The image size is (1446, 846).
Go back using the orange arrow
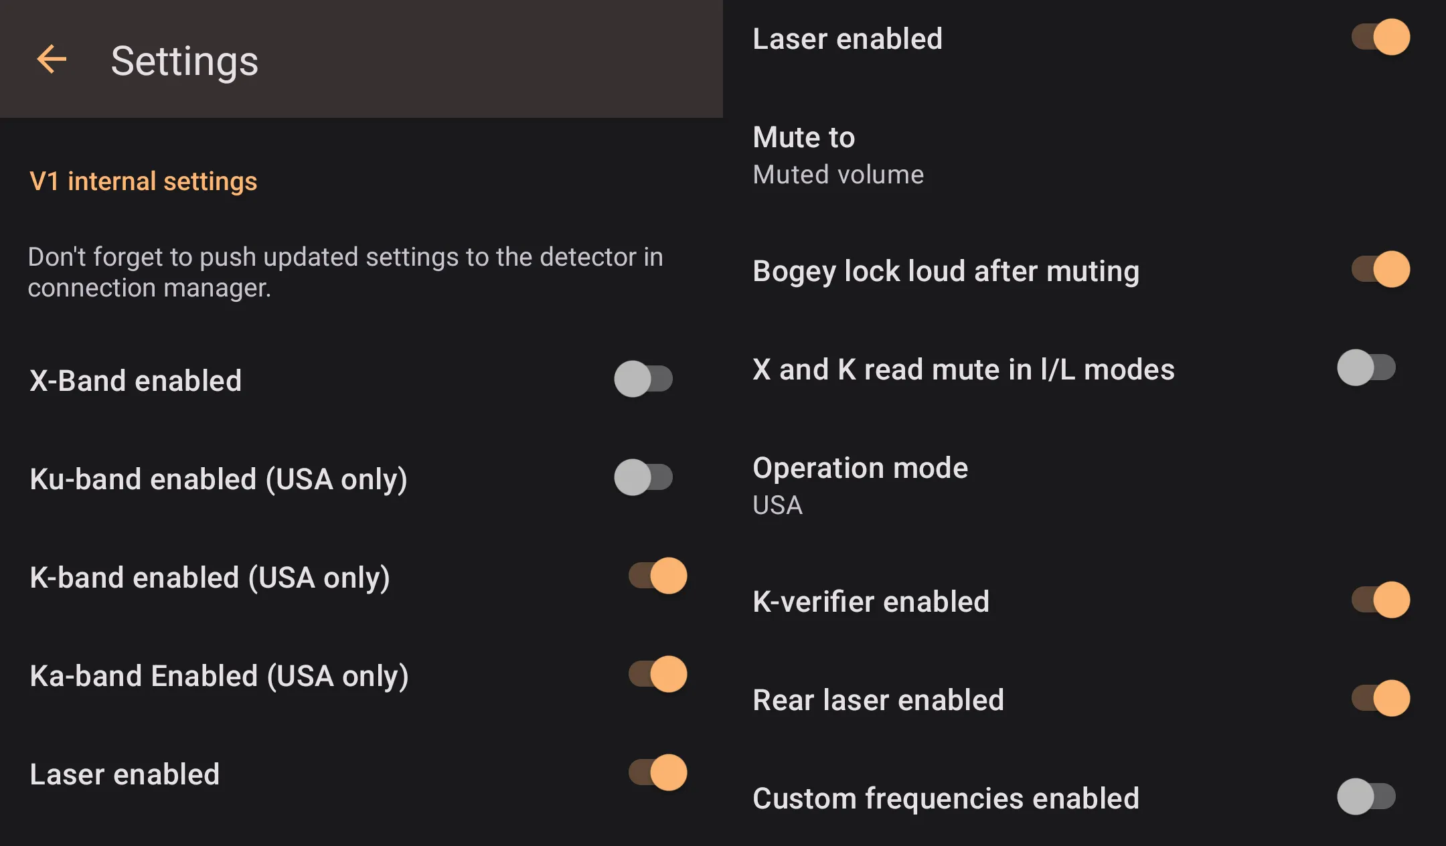point(52,60)
